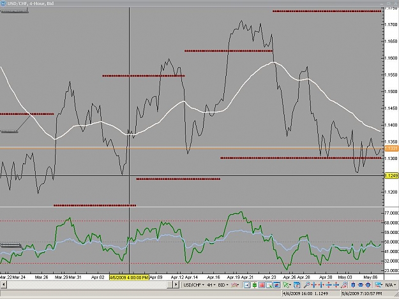
Task: Open the line chart type dropdown
Action: 235,285
